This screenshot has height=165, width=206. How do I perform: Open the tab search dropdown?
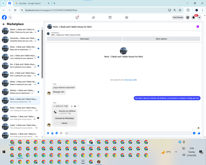(3, 3)
